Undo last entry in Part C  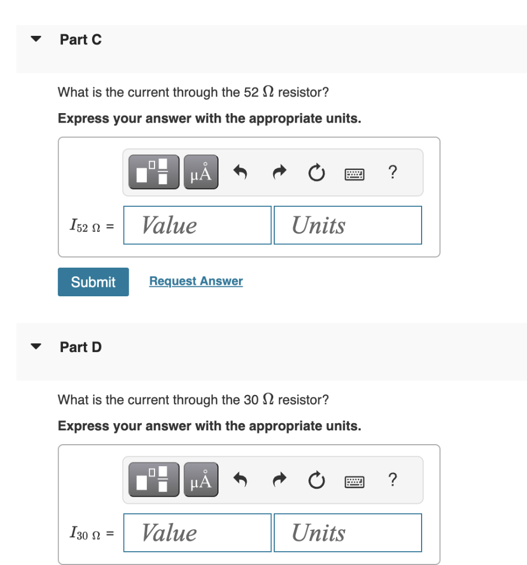pyautogui.click(x=240, y=172)
